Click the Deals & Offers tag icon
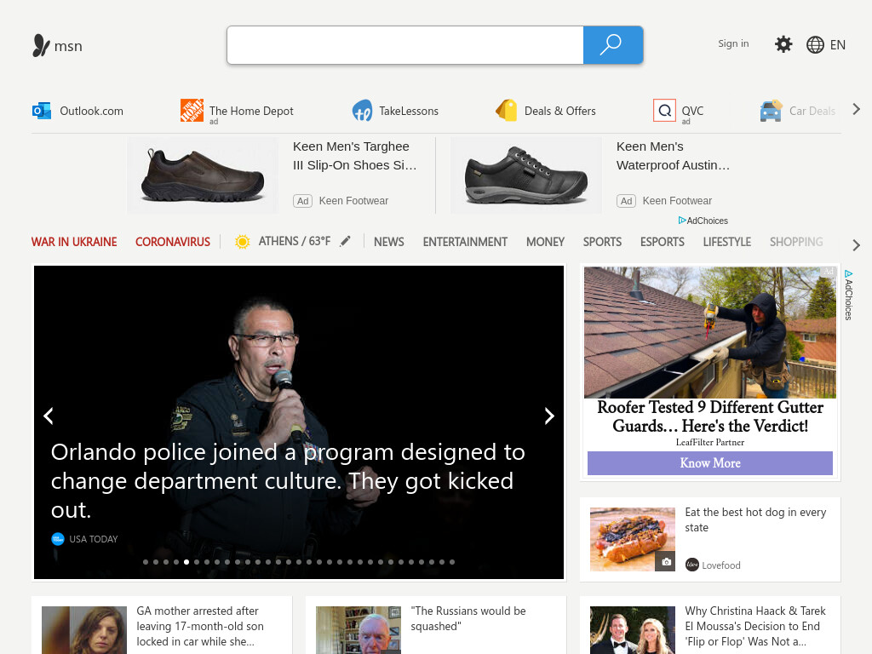This screenshot has width=872, height=654. click(507, 110)
